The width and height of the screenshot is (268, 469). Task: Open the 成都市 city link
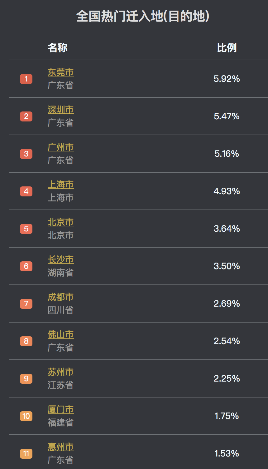(x=60, y=297)
